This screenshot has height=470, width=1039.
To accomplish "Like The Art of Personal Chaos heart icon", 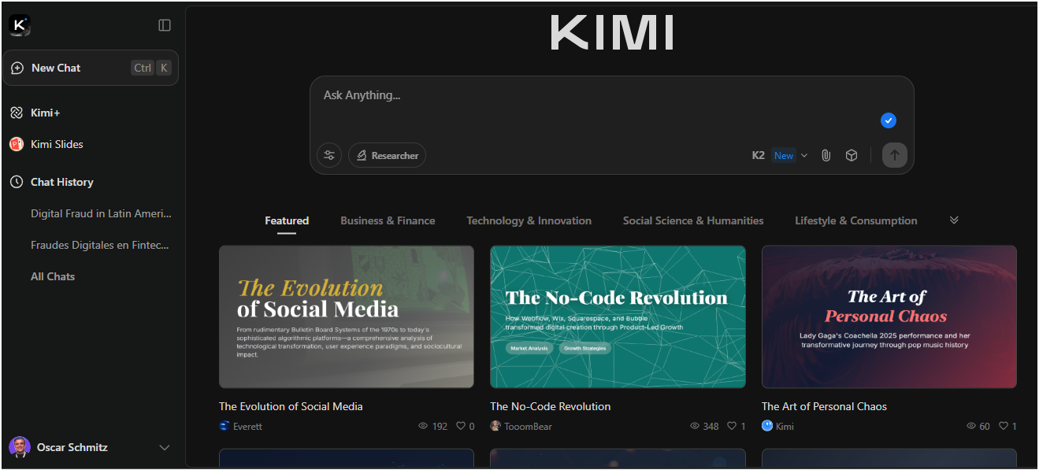I will [x=1004, y=426].
